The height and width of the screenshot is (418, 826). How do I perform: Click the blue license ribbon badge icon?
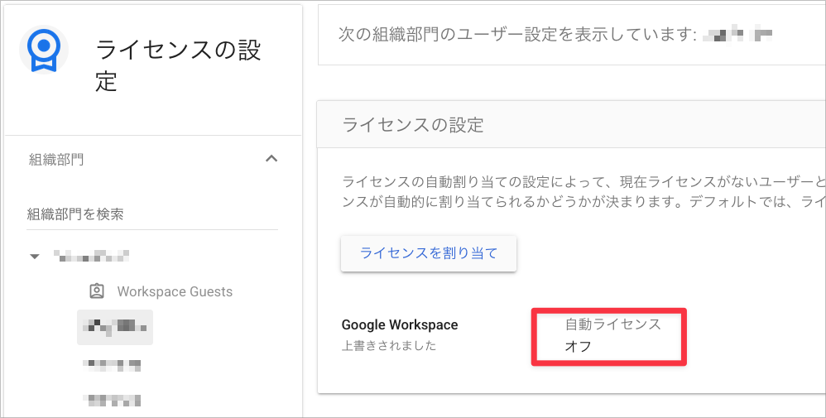[44, 50]
